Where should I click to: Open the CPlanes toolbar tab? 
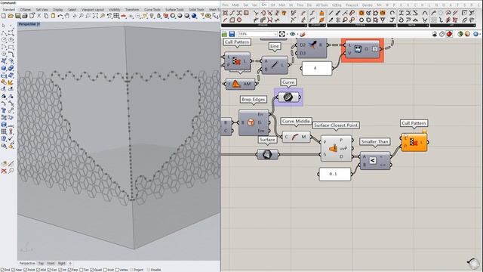pyautogui.click(x=25, y=10)
